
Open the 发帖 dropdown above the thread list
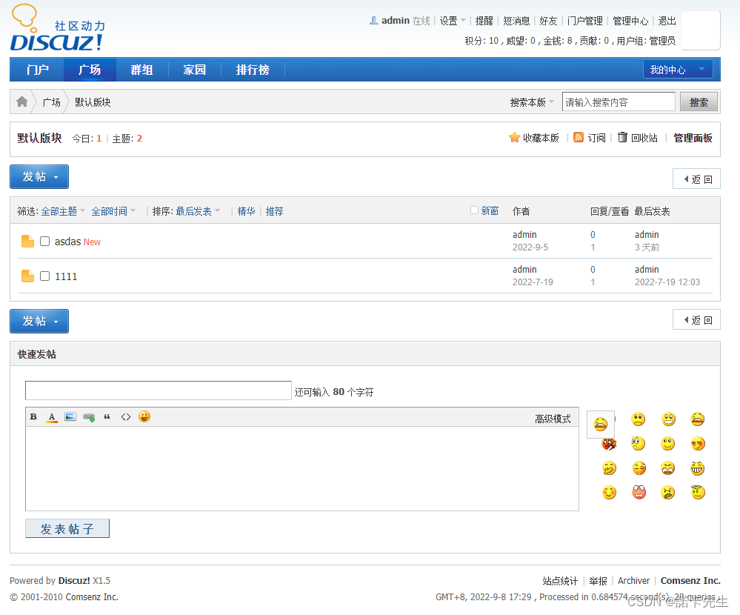[x=39, y=176]
